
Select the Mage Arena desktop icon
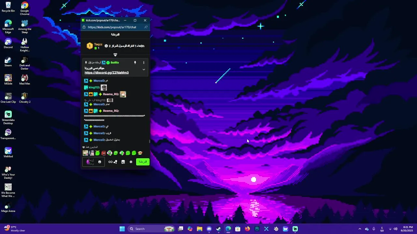(8, 207)
